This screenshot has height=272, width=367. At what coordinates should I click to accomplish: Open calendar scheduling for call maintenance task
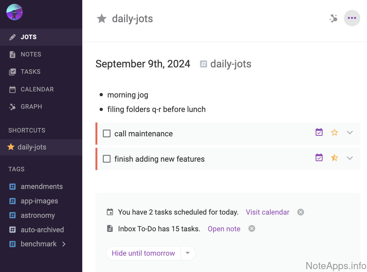pyautogui.click(x=319, y=132)
